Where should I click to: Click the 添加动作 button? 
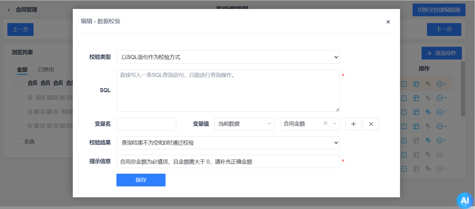442,53
